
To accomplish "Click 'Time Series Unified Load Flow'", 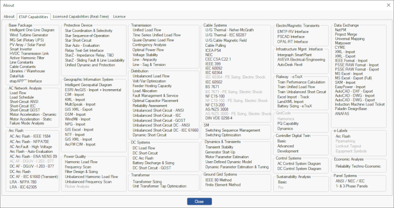I will click(x=157, y=35).
